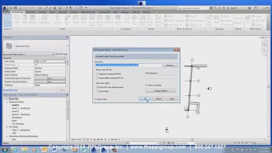Open the Manage ribbon tab

[125, 12]
